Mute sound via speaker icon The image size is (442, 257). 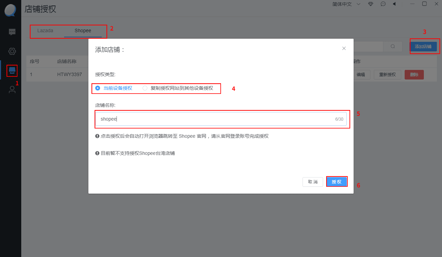pyautogui.click(x=394, y=4)
